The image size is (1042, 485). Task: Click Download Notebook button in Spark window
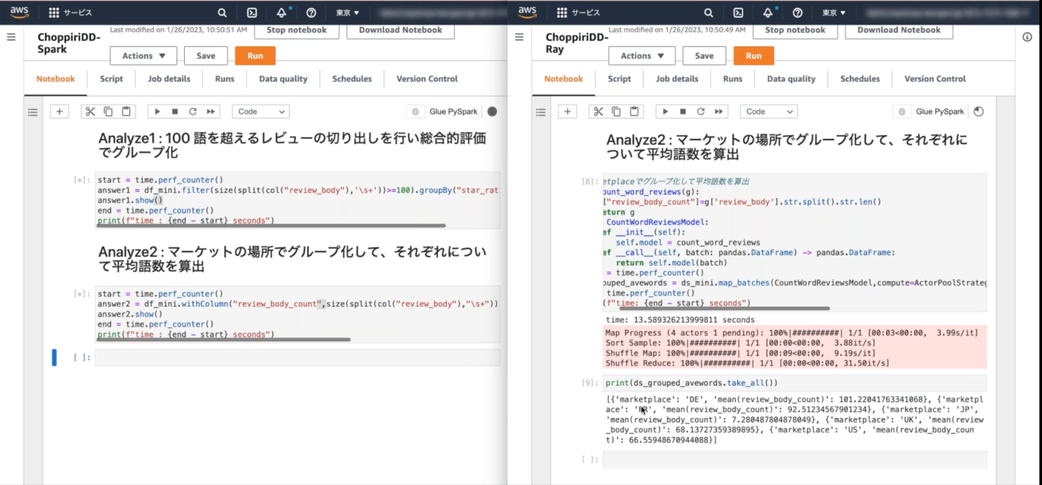400,30
